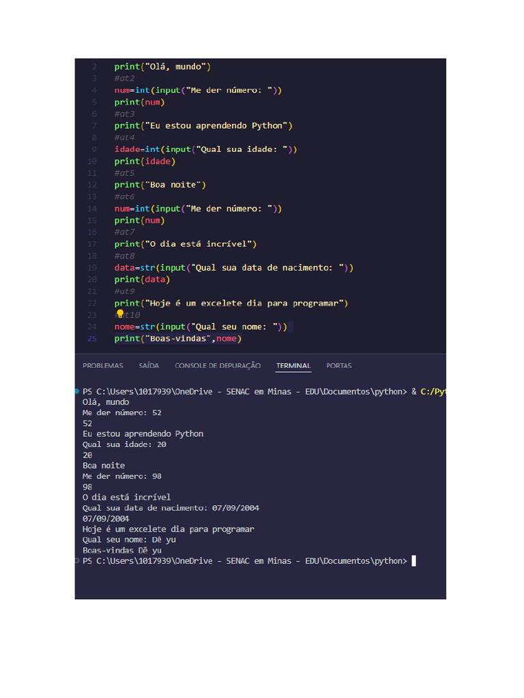Click terminal output "Eu estou aprendendo Python"
Image resolution: width=524 pixels, height=698 pixels.
[143, 434]
